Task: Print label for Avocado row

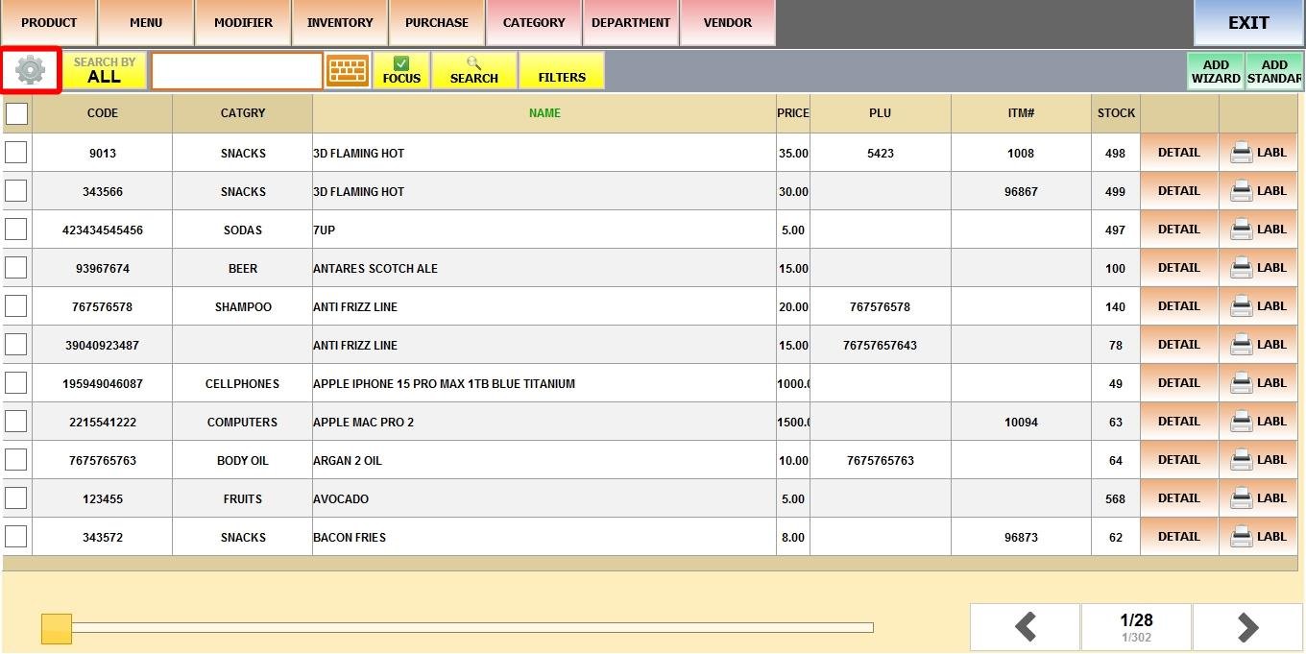Action: pyautogui.click(x=1258, y=498)
